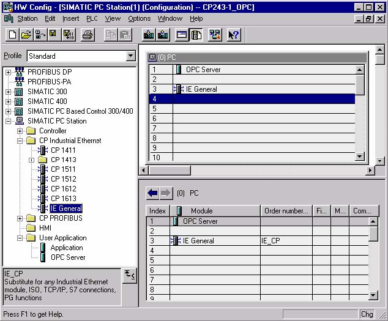388x321 pixels.
Task: Expand the CP PROFIBUS folder
Action: 20,218
